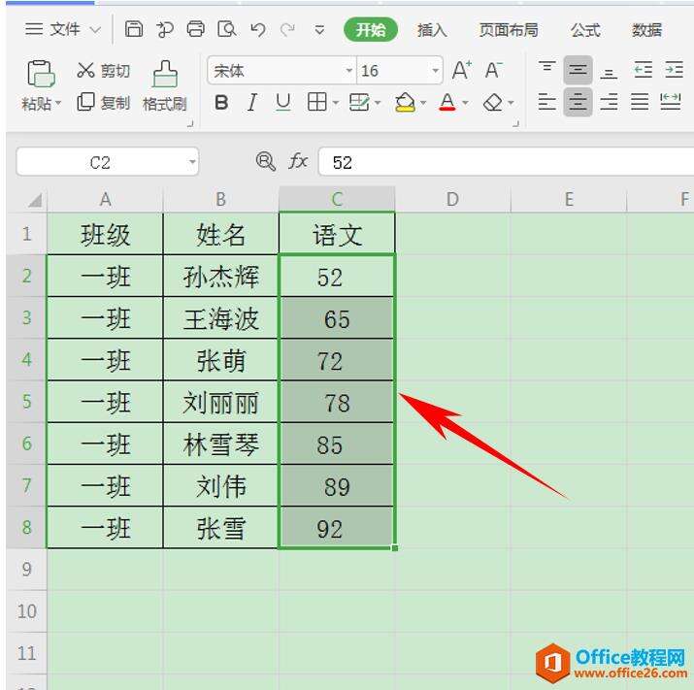Click the cell style/table format icon
This screenshot has width=694, height=690.
point(359,102)
